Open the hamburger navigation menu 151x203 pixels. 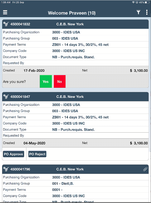[x=5, y=12]
